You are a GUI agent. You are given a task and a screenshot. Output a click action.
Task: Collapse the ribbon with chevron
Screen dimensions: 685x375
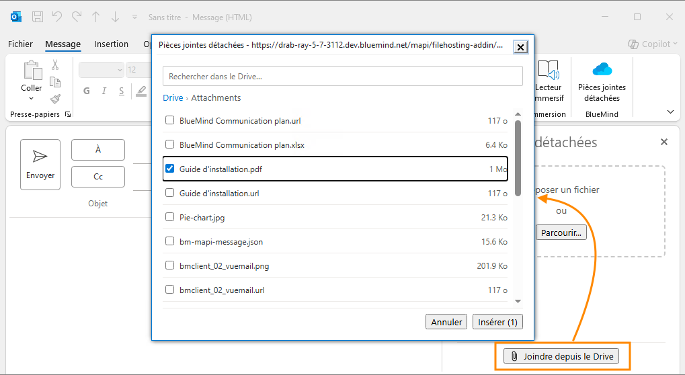[670, 112]
